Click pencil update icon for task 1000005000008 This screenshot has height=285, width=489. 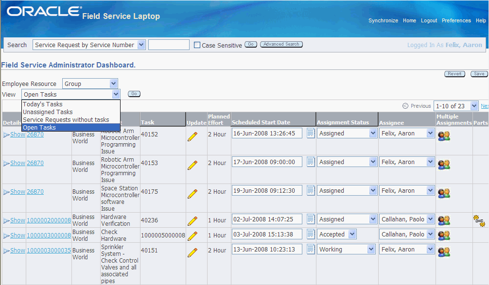[x=192, y=236]
